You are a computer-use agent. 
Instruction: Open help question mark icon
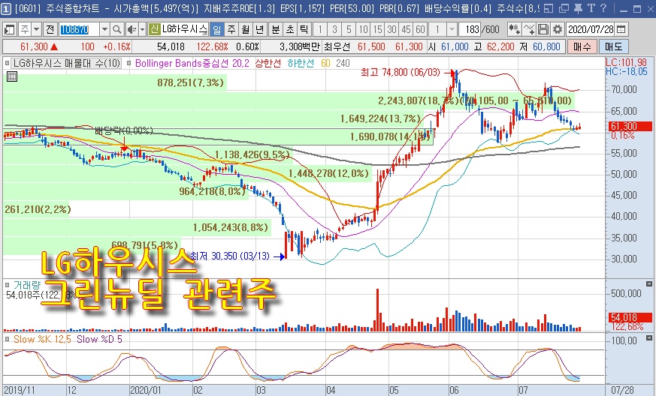(603, 8)
